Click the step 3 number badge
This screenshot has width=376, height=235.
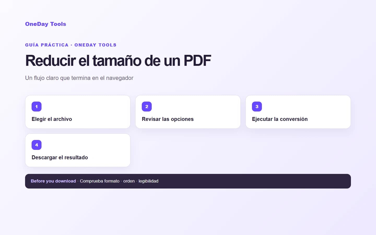coord(257,107)
